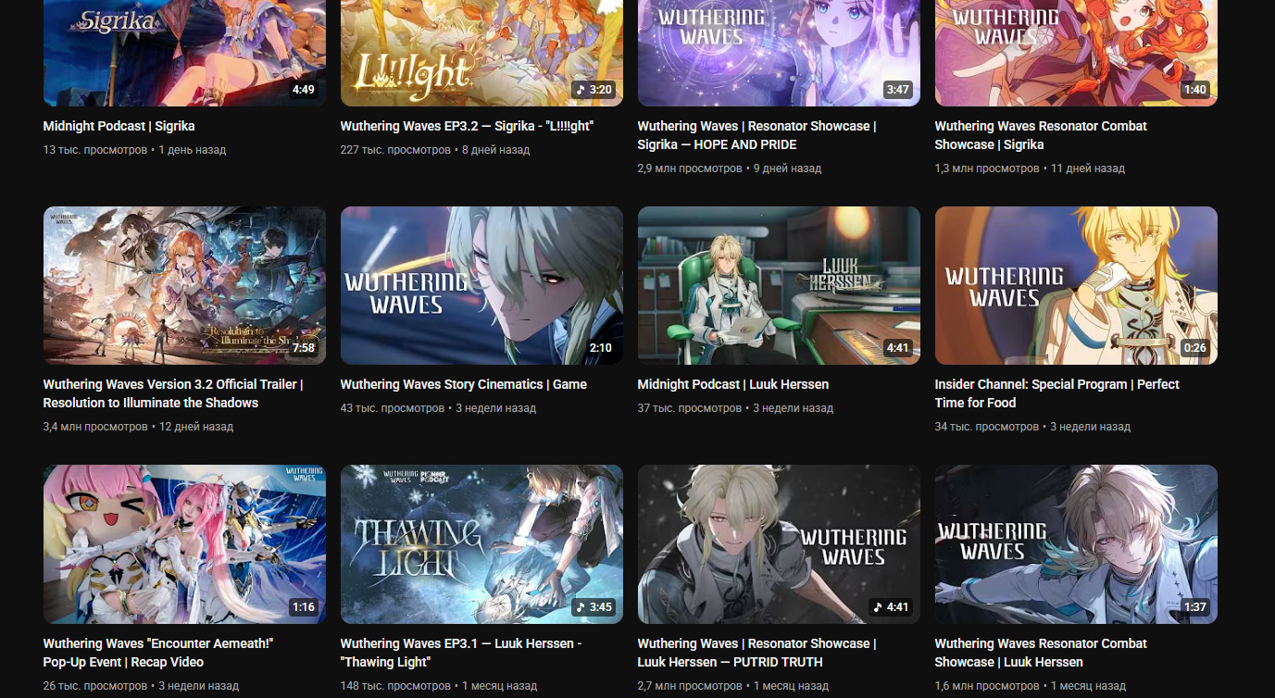The width and height of the screenshot is (1275, 698).
Task: Click the title "Wuthering Waves Story Cinematics | Game"
Action: (x=464, y=384)
